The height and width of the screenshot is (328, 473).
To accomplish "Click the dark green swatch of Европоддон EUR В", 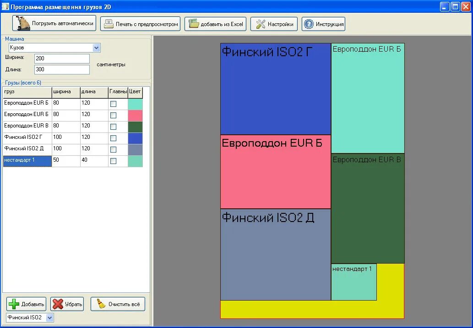I will click(135, 127).
